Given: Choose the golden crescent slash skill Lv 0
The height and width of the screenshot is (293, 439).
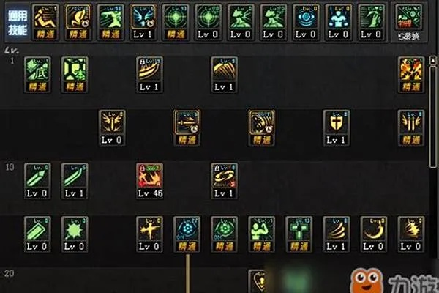Looking at the screenshot, I should (x=374, y=234).
